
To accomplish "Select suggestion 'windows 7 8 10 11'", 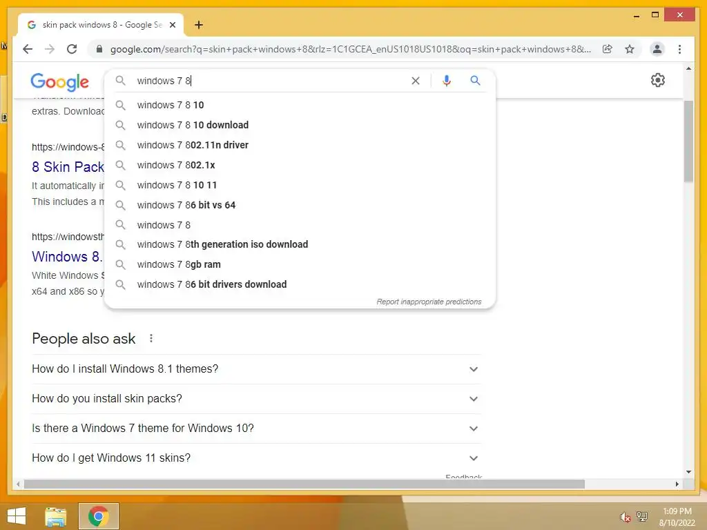I will [300, 185].
